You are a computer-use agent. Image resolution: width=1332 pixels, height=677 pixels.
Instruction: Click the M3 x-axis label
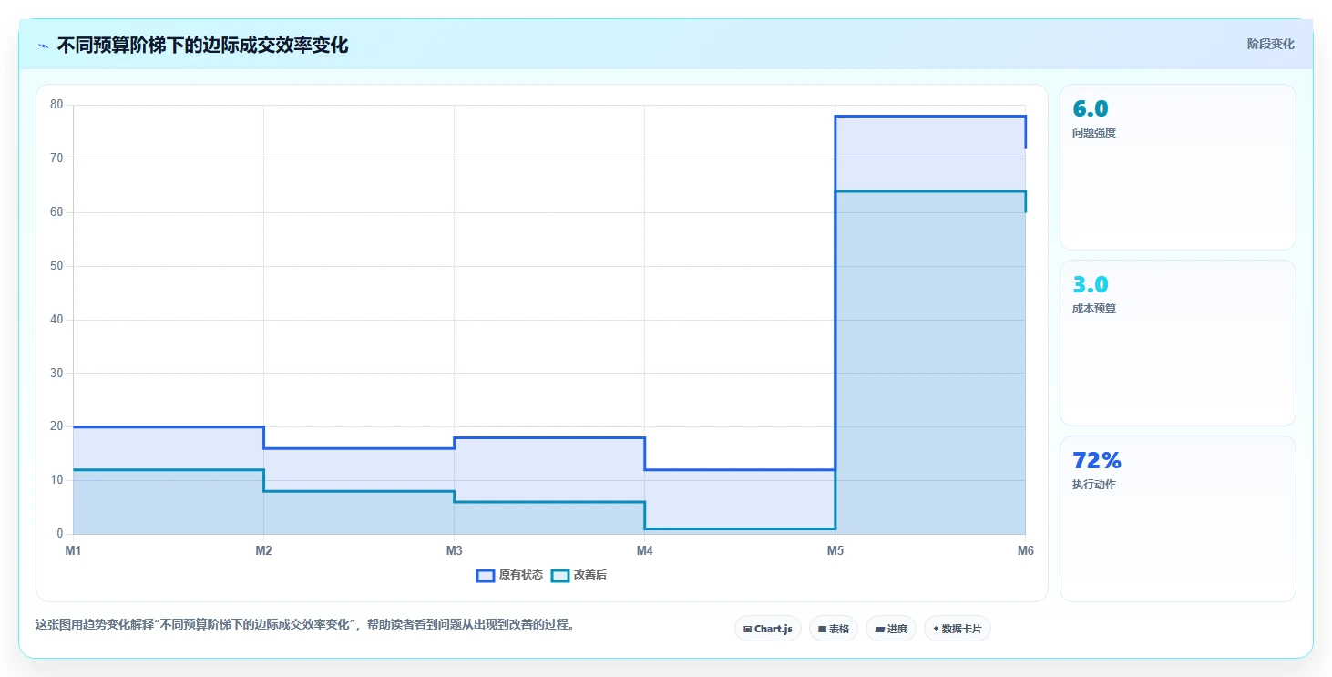coord(454,550)
